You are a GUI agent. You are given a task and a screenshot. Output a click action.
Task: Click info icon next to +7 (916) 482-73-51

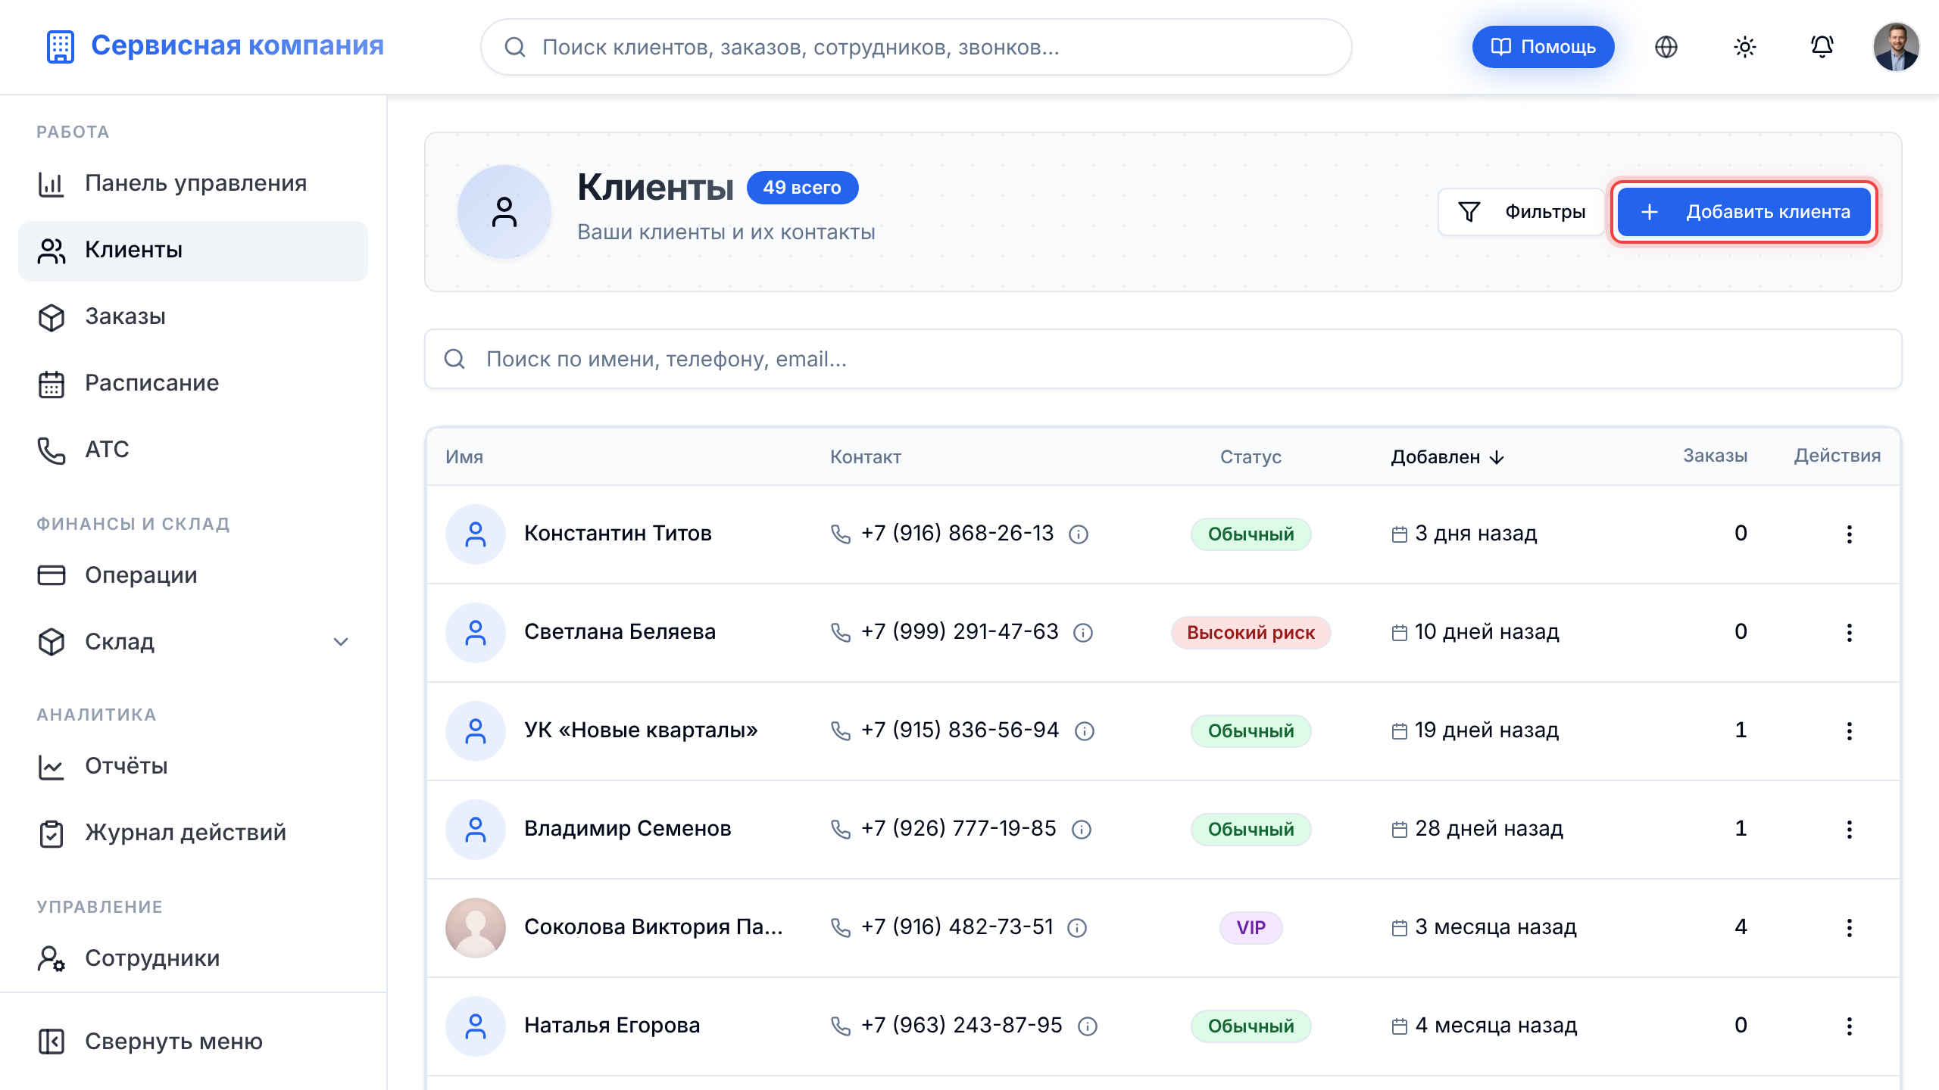pos(1077,928)
